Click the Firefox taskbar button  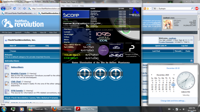(x=62, y=109)
